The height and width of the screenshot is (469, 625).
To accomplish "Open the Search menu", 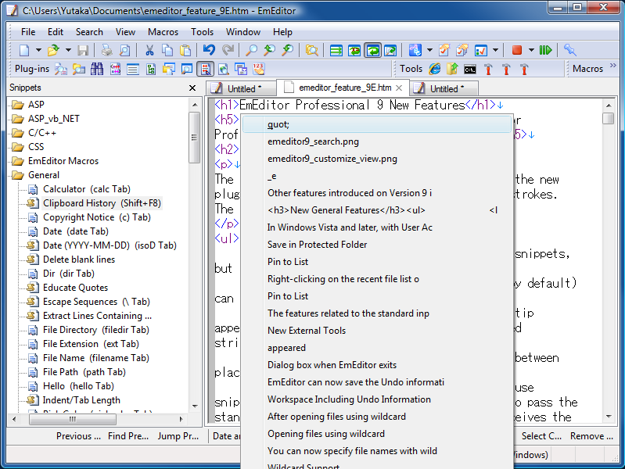I will pyautogui.click(x=89, y=32).
